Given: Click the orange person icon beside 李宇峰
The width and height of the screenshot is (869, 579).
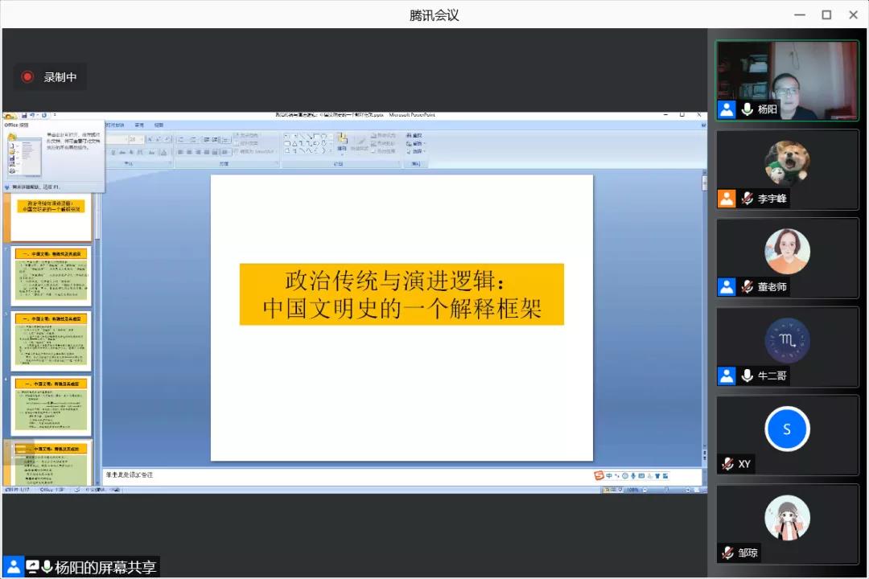Looking at the screenshot, I should click(727, 199).
